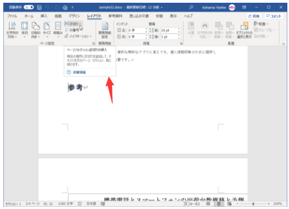Open the Paragraph dialog launcher
This screenshot has width=289, height=209.
[181, 43]
